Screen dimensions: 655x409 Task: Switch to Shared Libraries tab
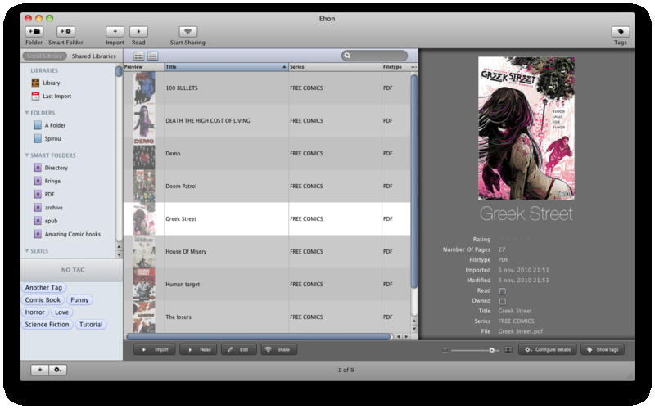93,56
